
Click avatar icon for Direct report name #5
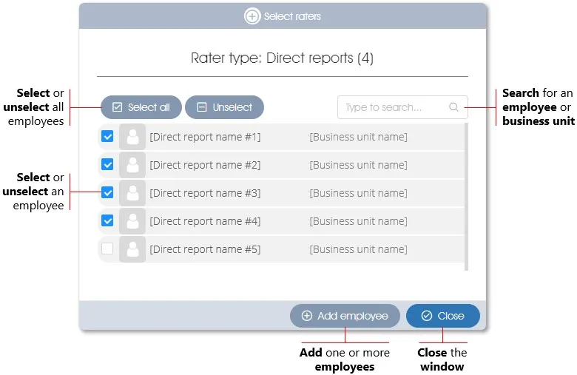132,249
